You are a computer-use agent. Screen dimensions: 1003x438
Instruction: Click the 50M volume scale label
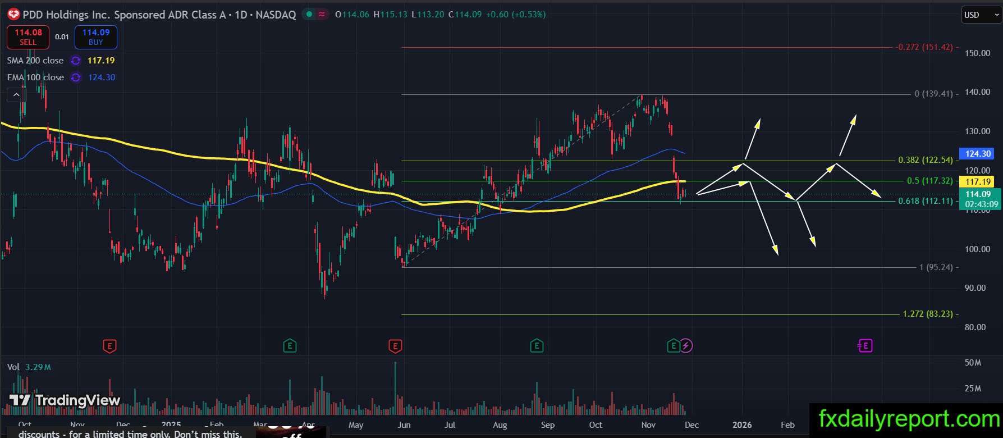[x=973, y=363]
